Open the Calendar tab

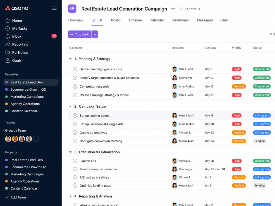[157, 20]
